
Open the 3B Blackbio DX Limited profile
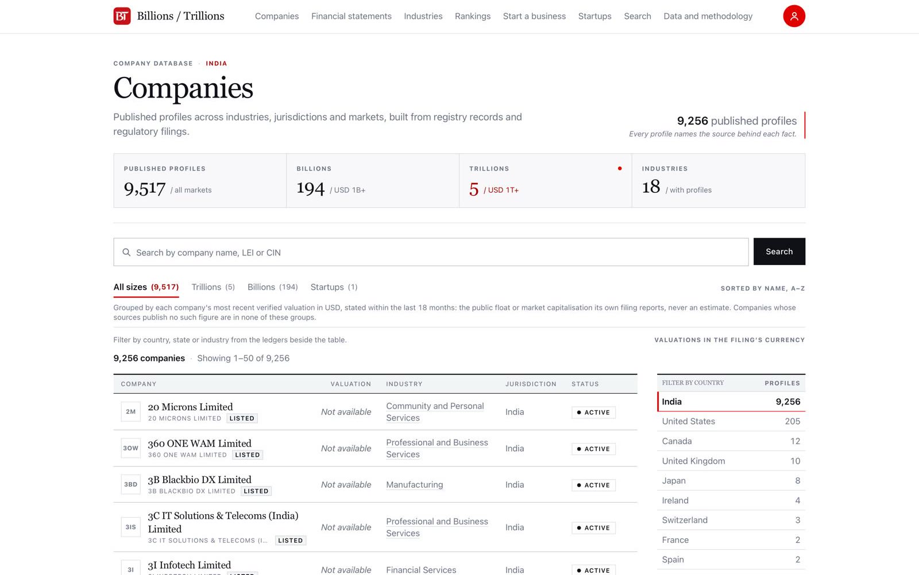coord(200,480)
